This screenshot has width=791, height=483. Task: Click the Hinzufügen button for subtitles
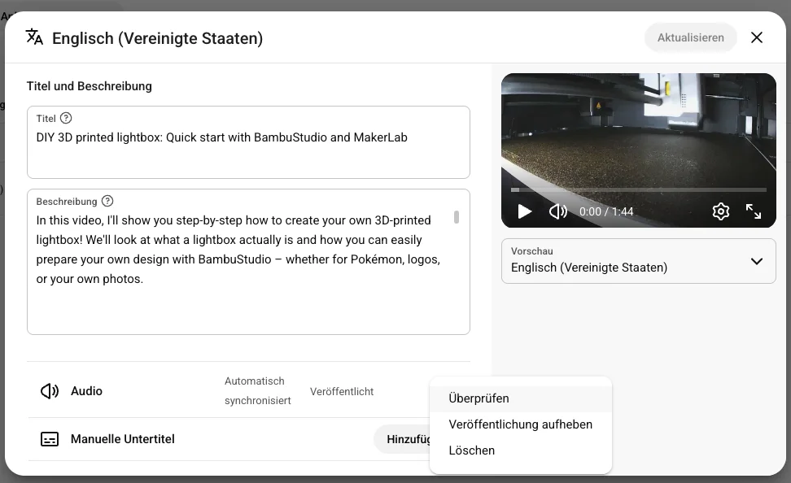403,439
